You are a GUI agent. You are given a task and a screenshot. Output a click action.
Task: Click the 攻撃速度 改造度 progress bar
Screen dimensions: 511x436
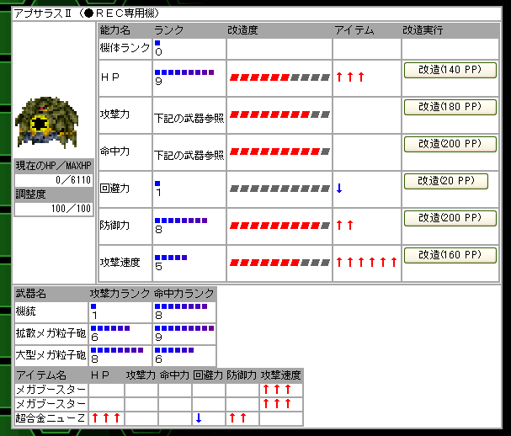tap(279, 262)
